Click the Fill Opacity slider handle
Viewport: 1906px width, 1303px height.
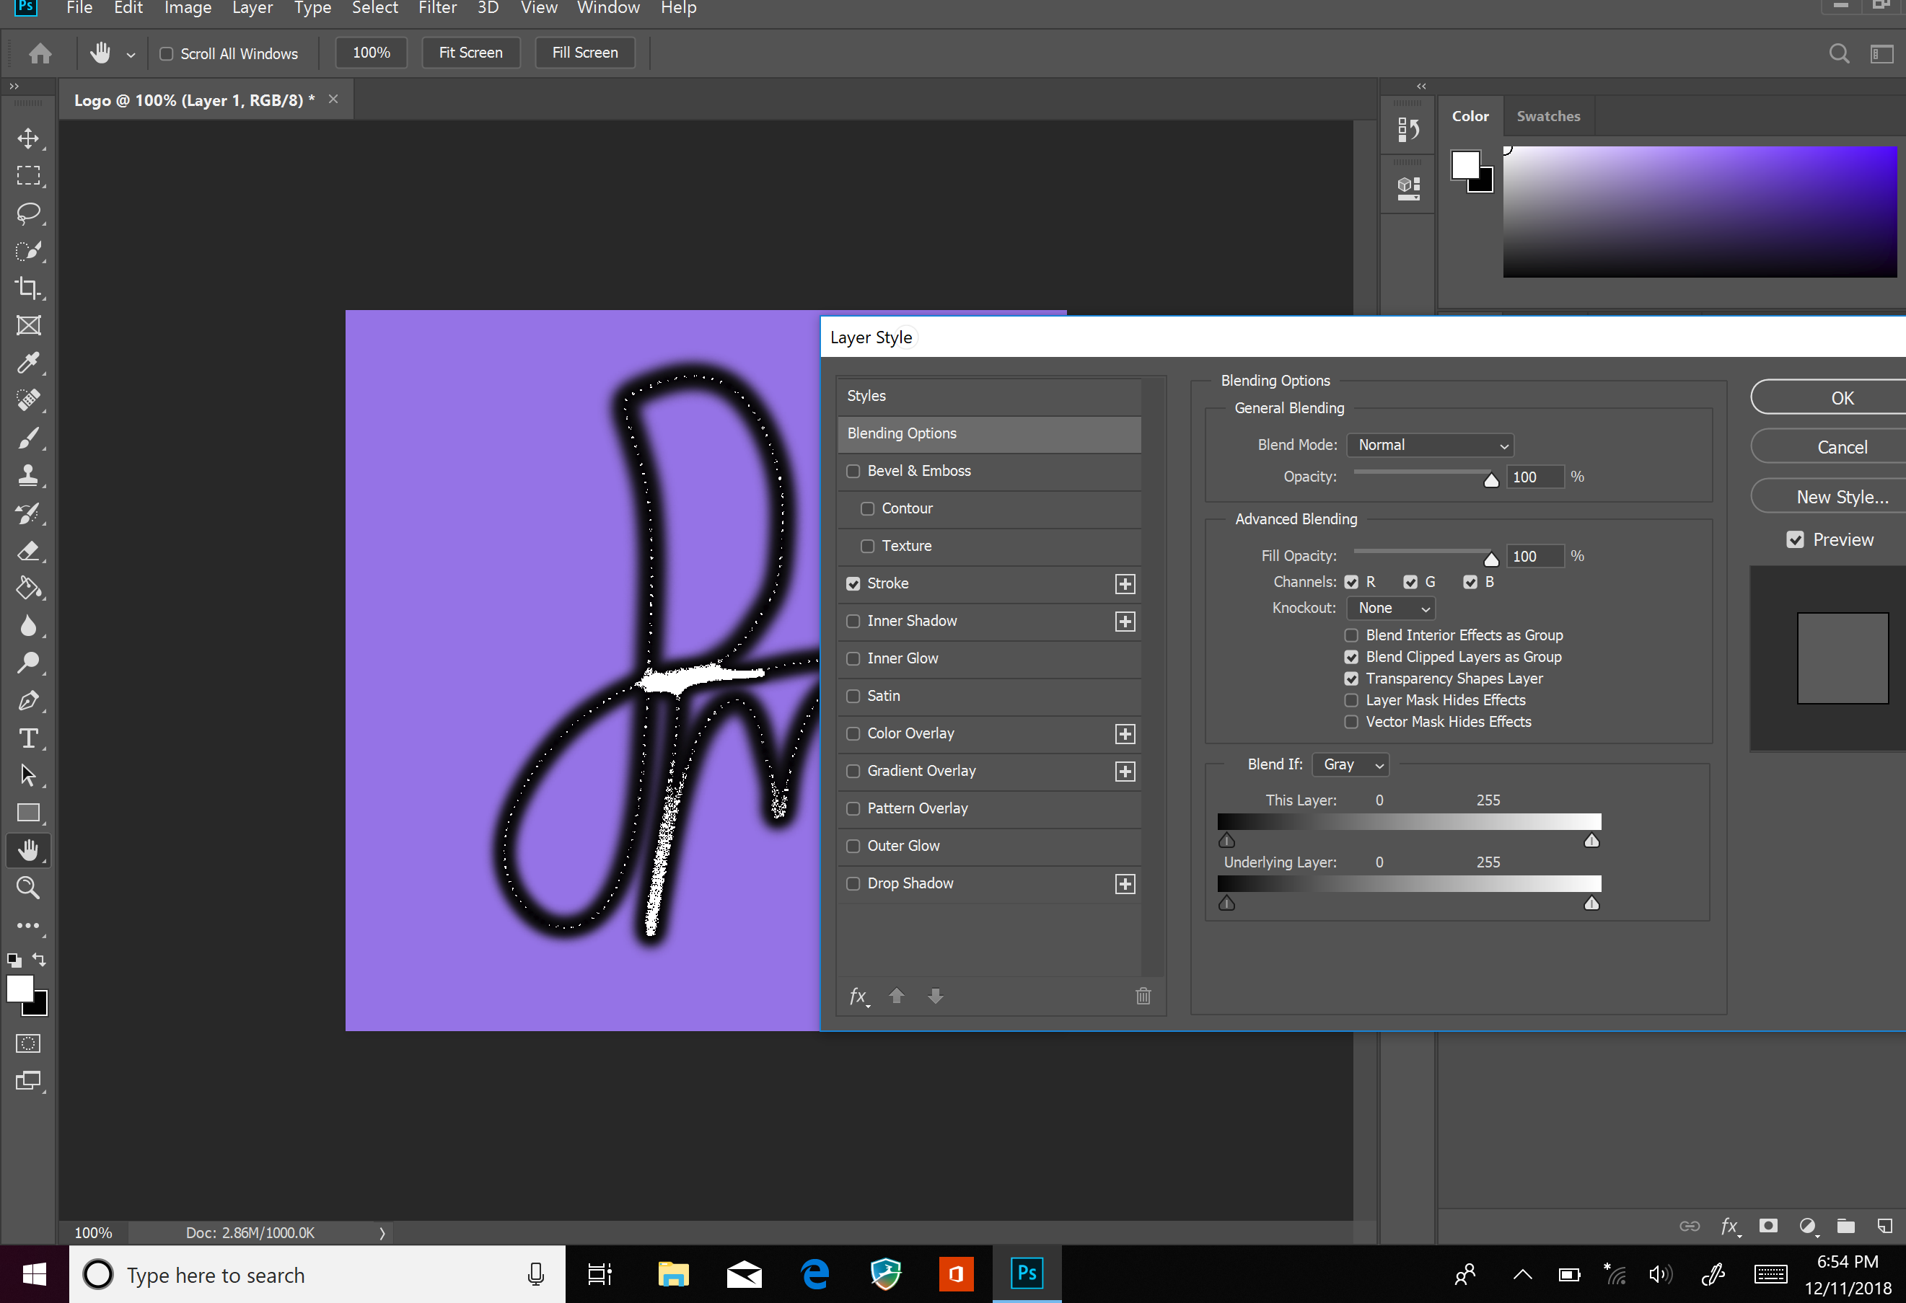click(x=1491, y=560)
